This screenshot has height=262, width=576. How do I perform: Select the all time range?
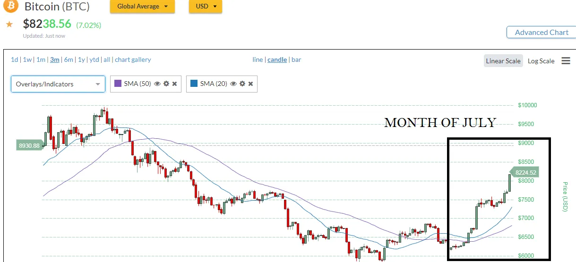click(x=107, y=59)
